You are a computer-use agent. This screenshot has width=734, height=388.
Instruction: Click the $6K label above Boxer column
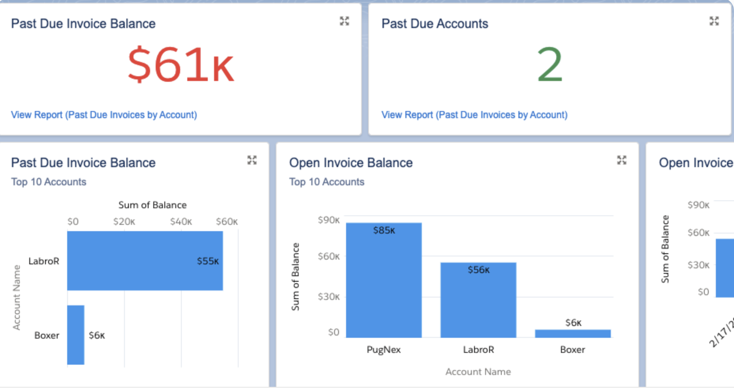tap(573, 323)
